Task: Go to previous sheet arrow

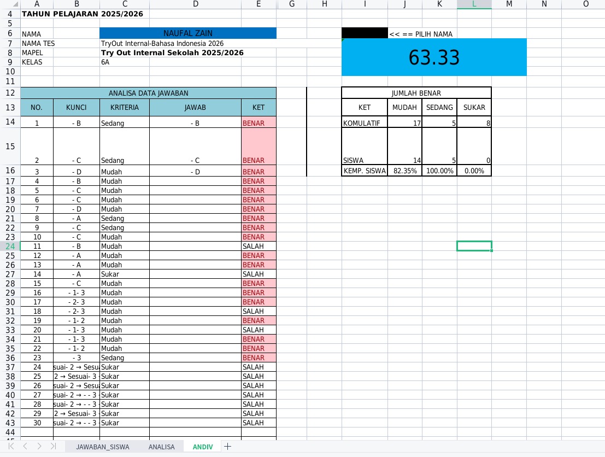Action: [x=25, y=446]
